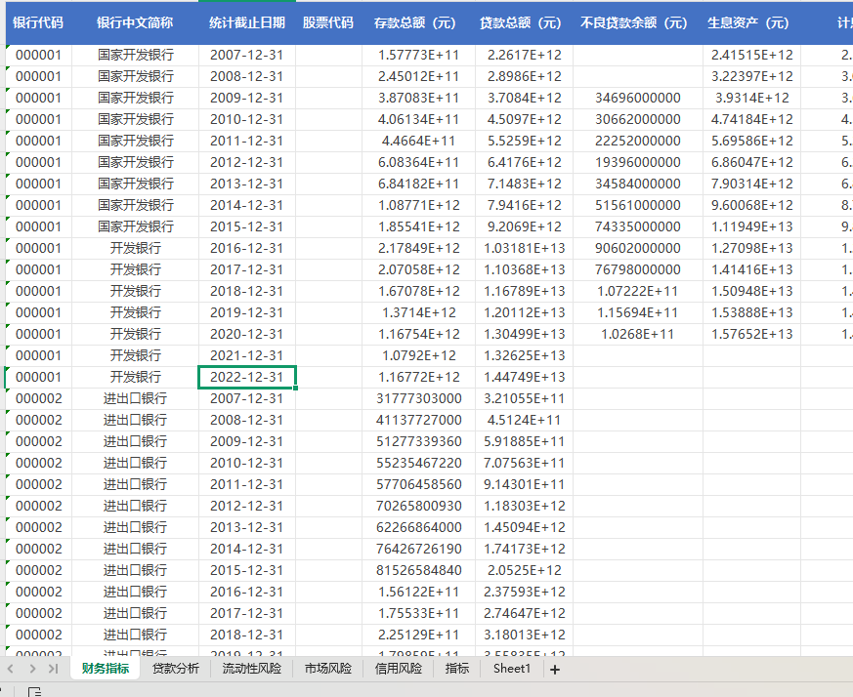
Task: Select the 51561000000 cell
Action: click(638, 205)
